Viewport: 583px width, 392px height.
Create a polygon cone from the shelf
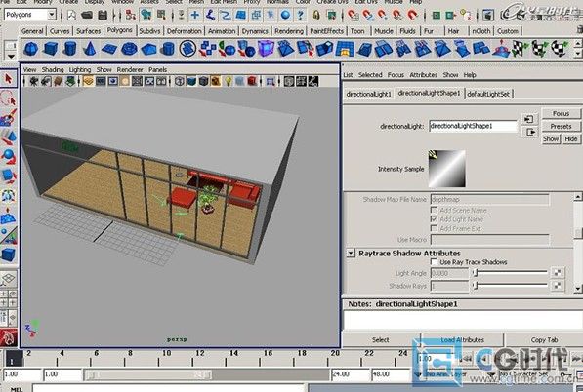pyautogui.click(x=89, y=49)
